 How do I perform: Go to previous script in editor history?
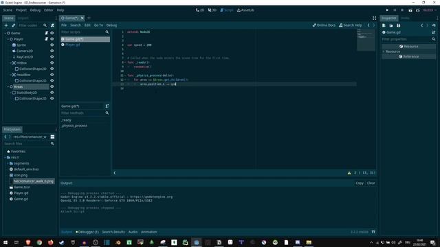coord(368,25)
